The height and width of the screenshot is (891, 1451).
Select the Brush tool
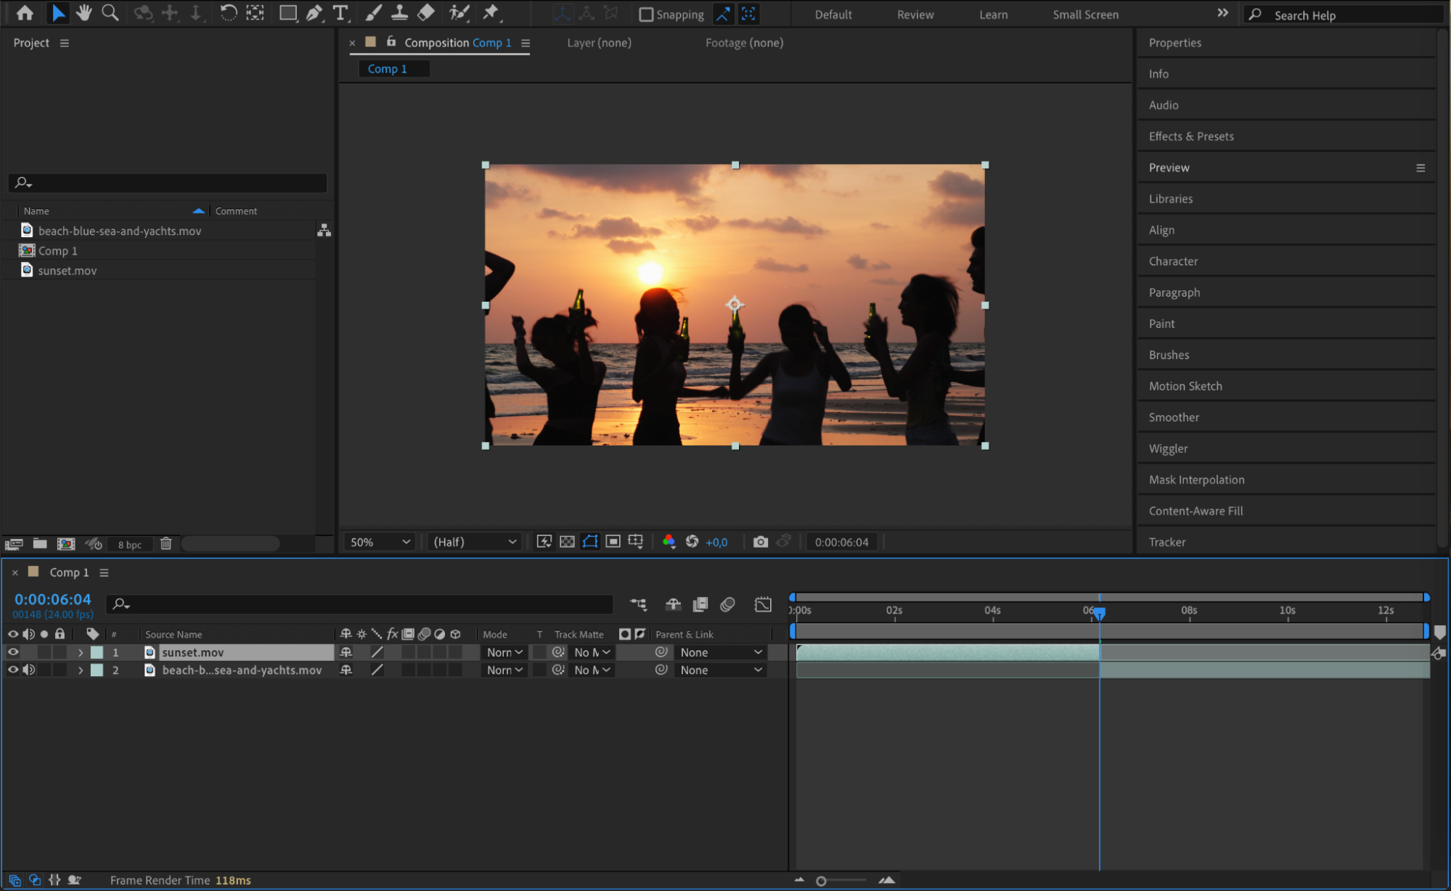tap(373, 13)
